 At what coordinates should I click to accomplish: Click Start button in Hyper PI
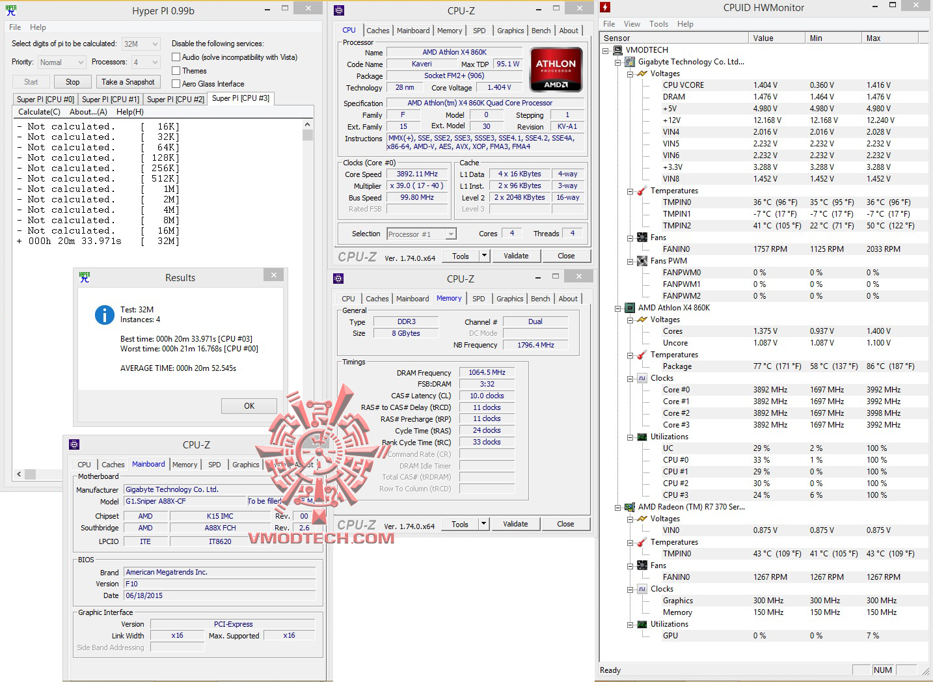[x=31, y=82]
